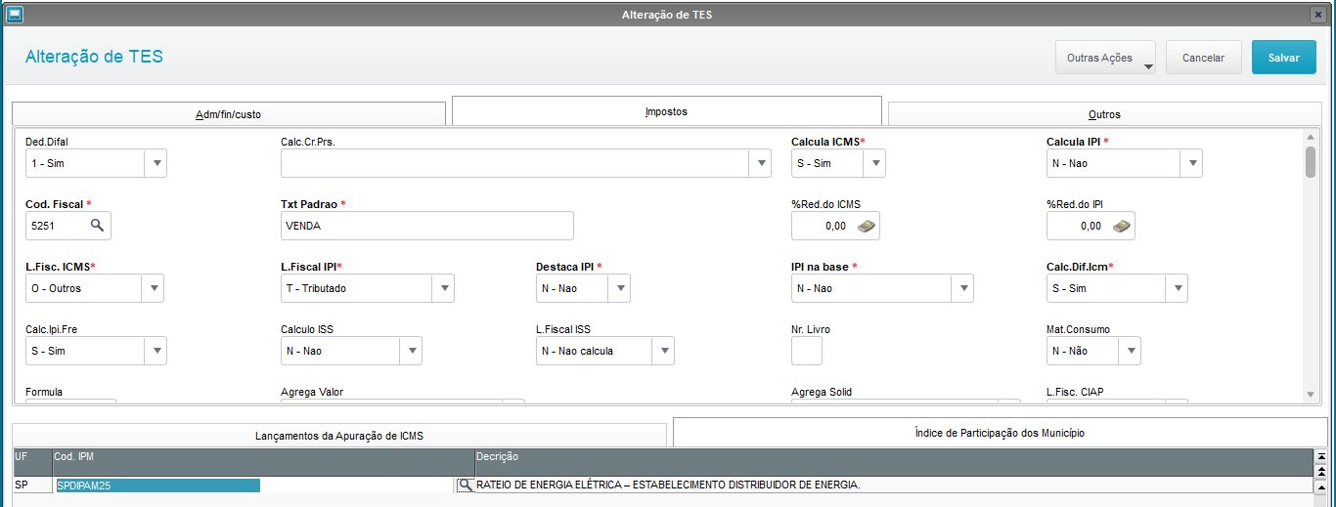This screenshot has width=1336, height=507.
Task: Expand the Calcula IPI dropdown
Action: point(1191,163)
